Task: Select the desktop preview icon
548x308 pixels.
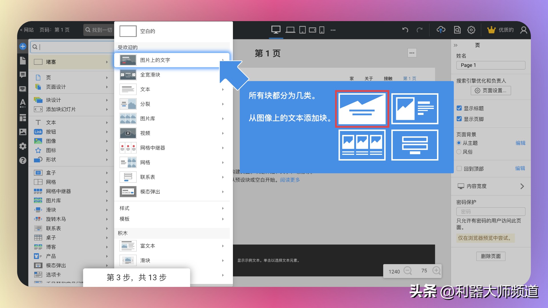Action: pyautogui.click(x=275, y=30)
